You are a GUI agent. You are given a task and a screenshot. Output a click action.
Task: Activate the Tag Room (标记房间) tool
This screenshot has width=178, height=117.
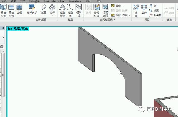pos(105,11)
